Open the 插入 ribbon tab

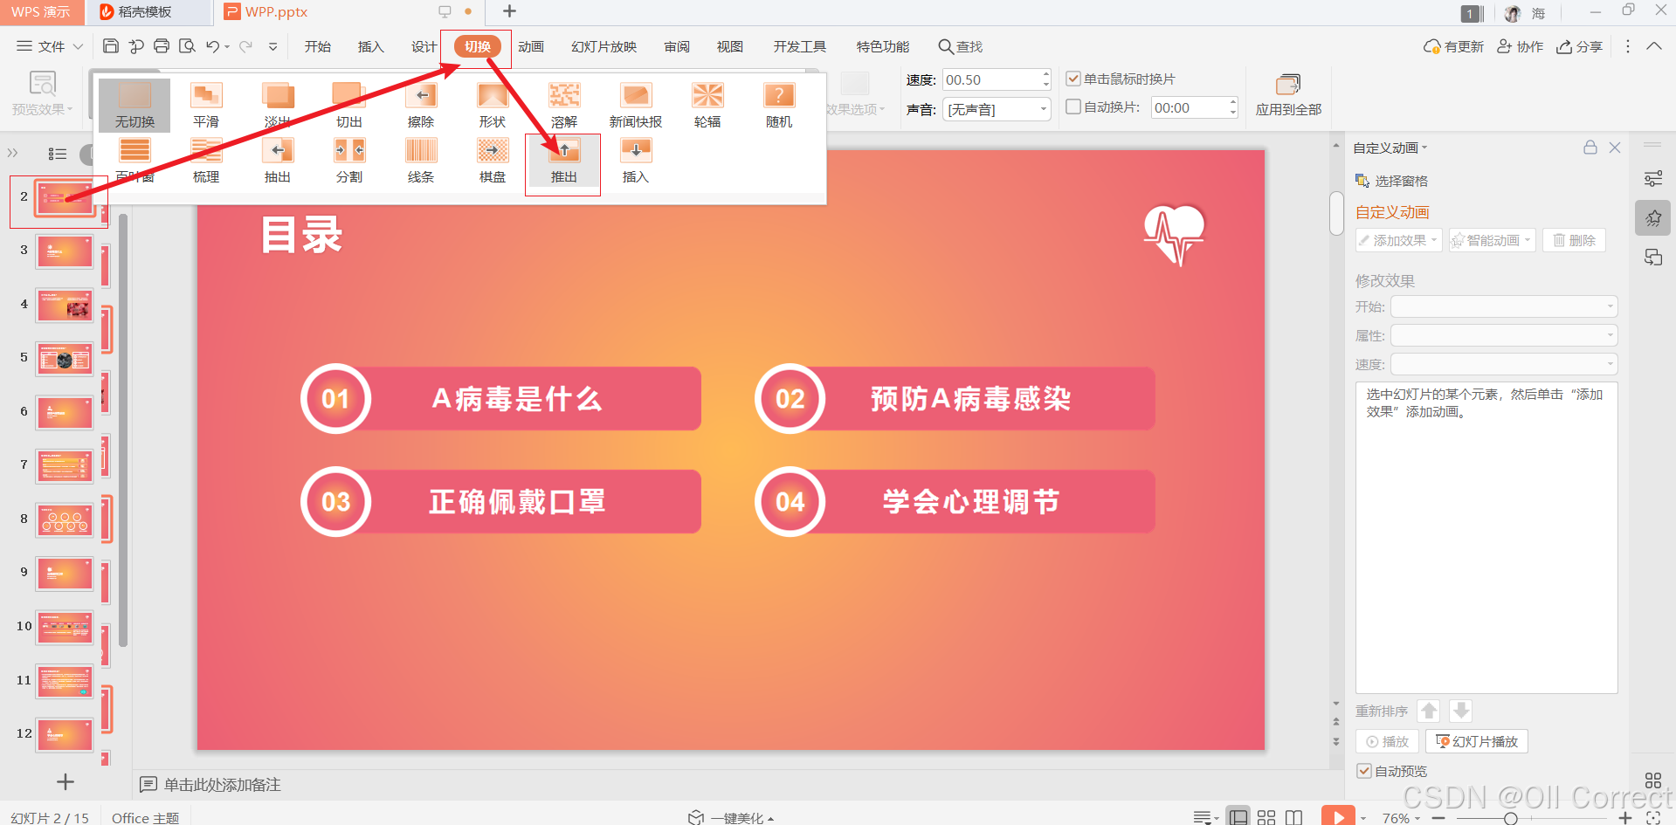pos(371,46)
